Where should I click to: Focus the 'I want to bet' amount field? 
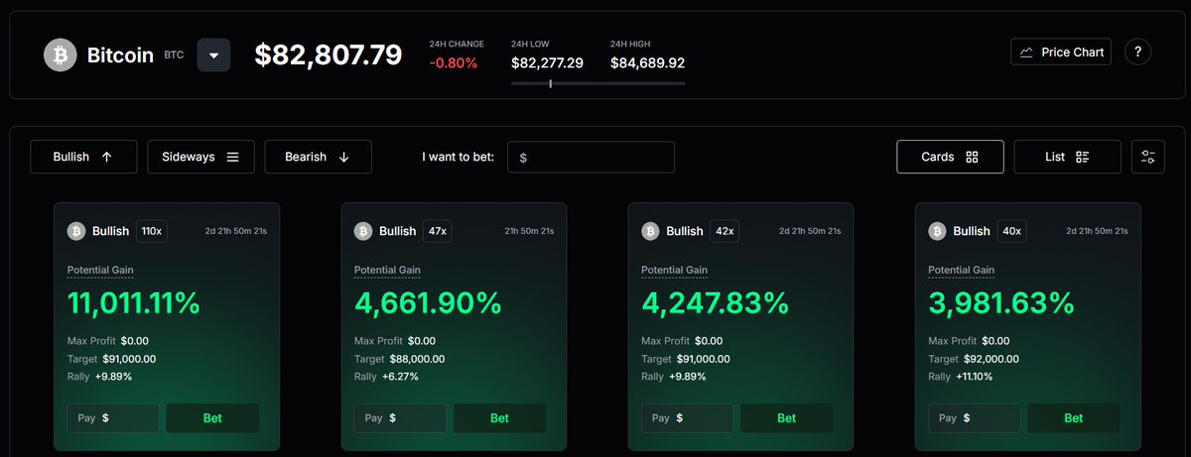point(591,157)
